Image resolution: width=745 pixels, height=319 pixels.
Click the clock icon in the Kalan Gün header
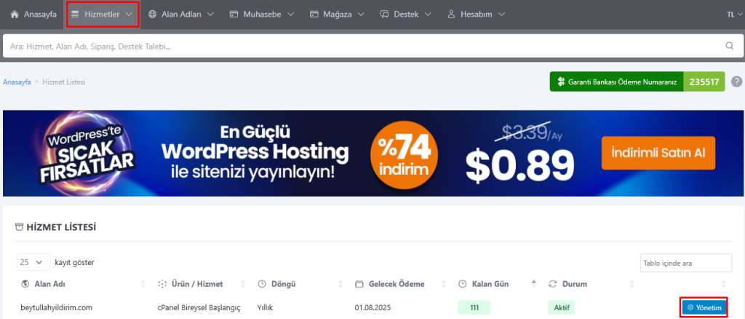[x=462, y=284]
